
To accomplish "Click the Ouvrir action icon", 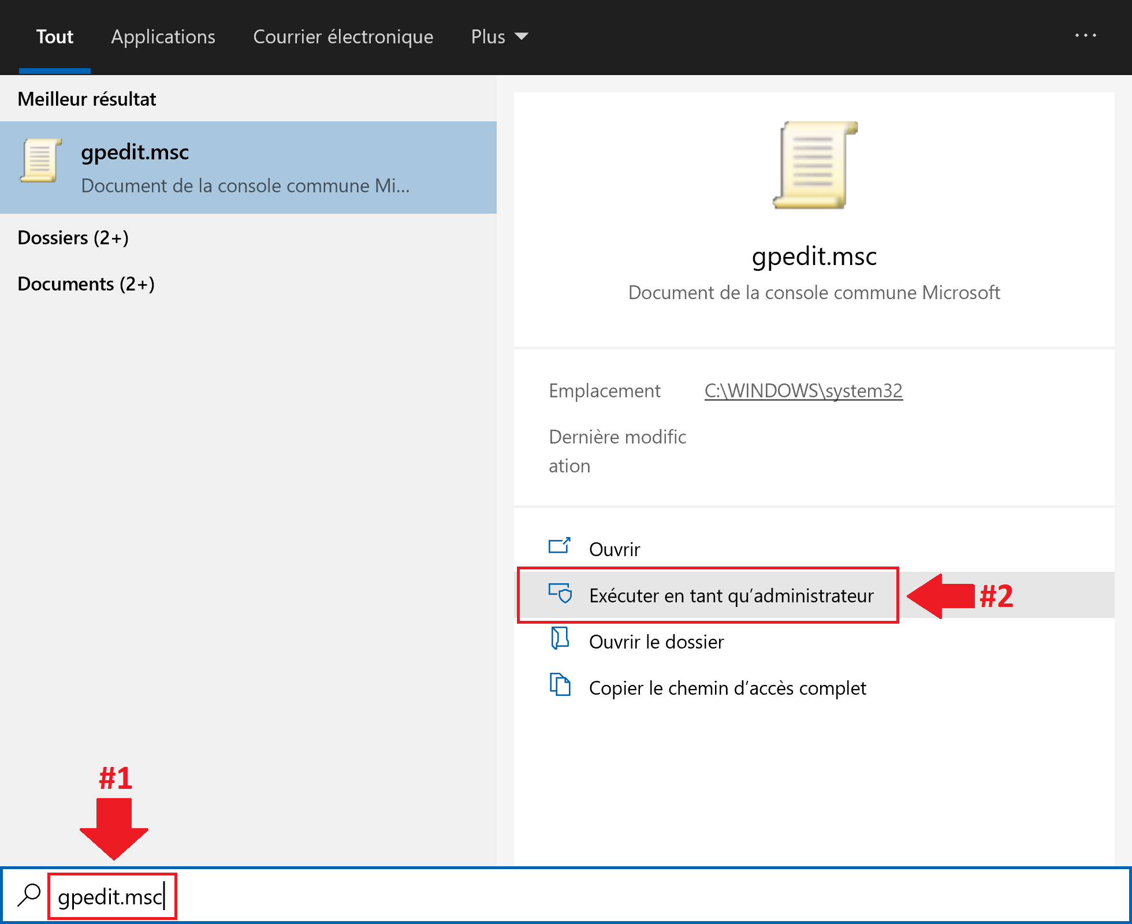I will pos(559,546).
